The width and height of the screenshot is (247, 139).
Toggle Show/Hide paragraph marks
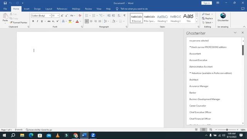(124, 15)
